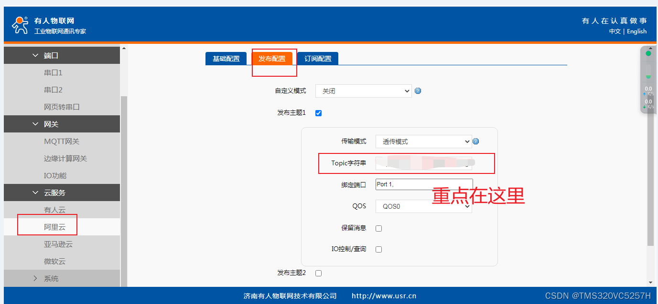Click the green status dot in floating widget
This screenshot has height=304, width=658.
pyautogui.click(x=648, y=53)
